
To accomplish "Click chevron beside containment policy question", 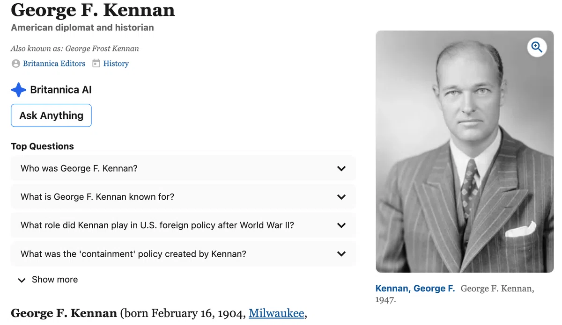I will tap(341, 254).
